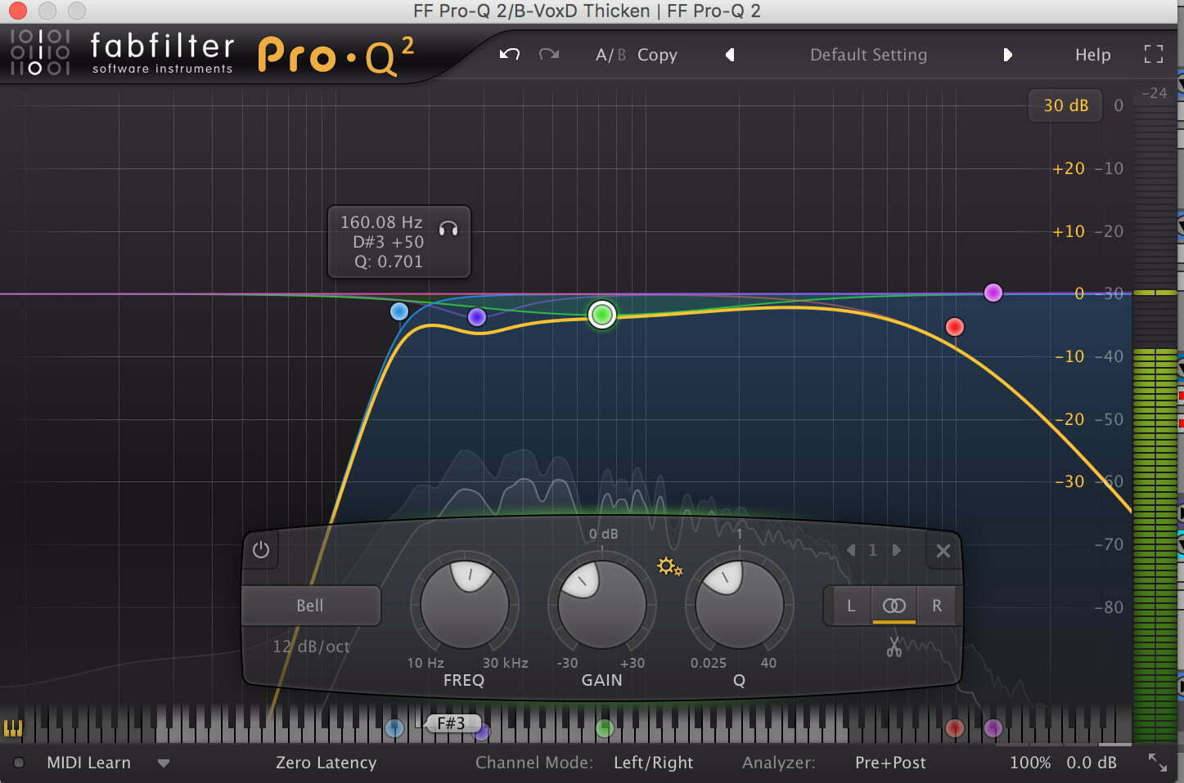Click the scissors split band icon
This screenshot has width=1184, height=783.
pos(894,647)
